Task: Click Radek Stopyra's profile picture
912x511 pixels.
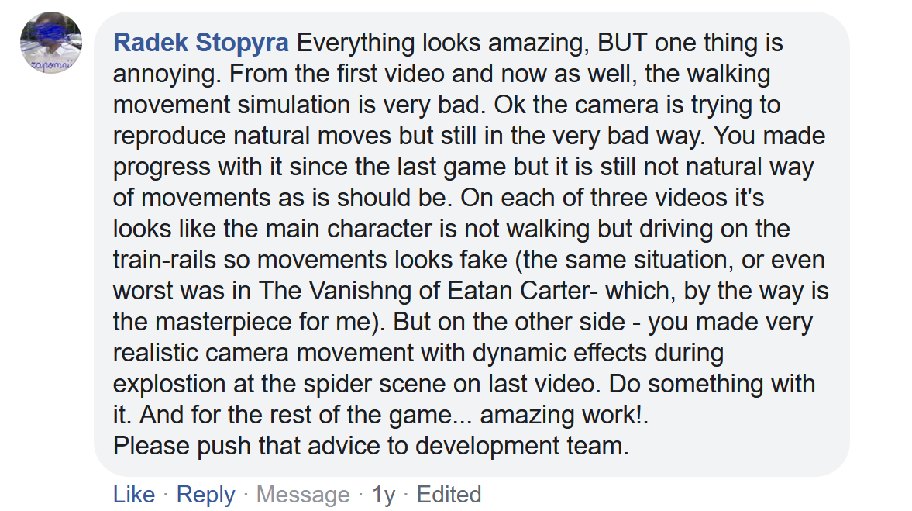Action: pos(50,43)
